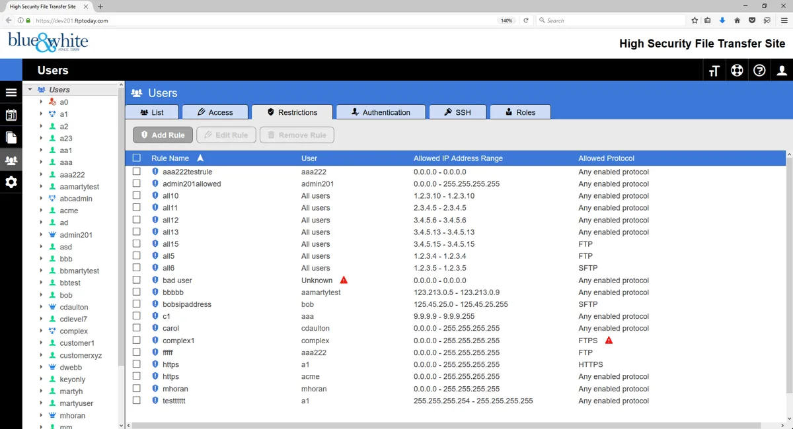Open the settings gear in left sidebar

click(x=11, y=183)
